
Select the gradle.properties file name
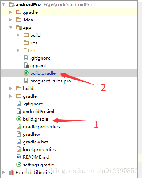point(41,127)
